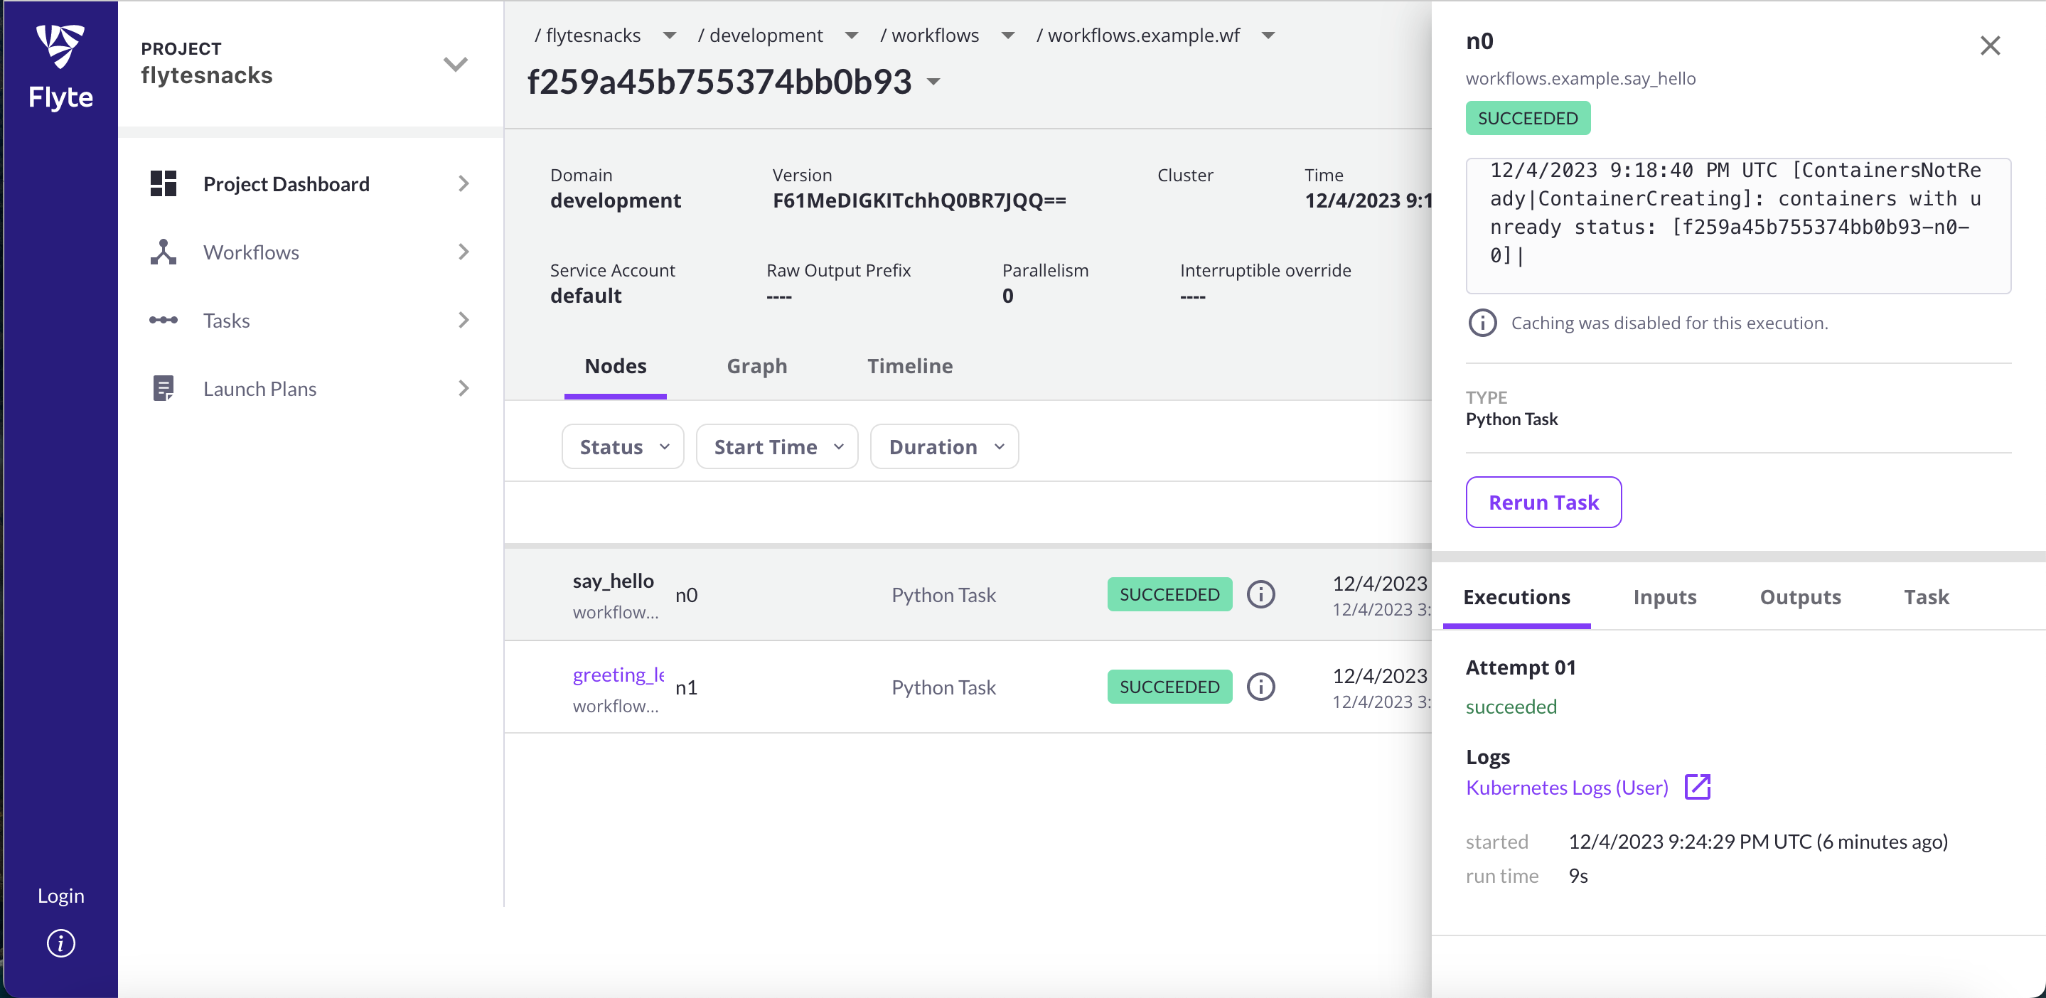Click the Tasks sidebar icon

coord(164,320)
